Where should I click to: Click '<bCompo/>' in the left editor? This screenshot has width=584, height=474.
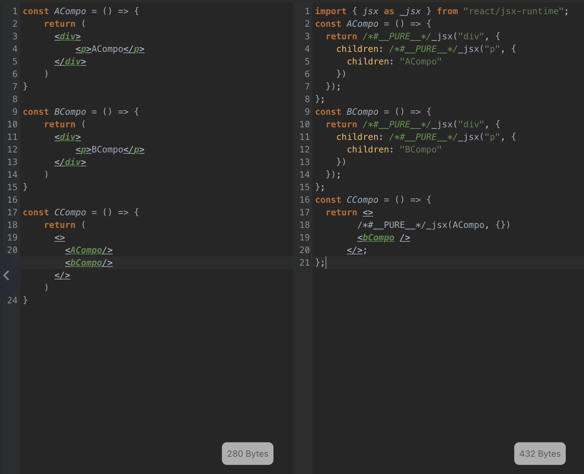coord(89,263)
